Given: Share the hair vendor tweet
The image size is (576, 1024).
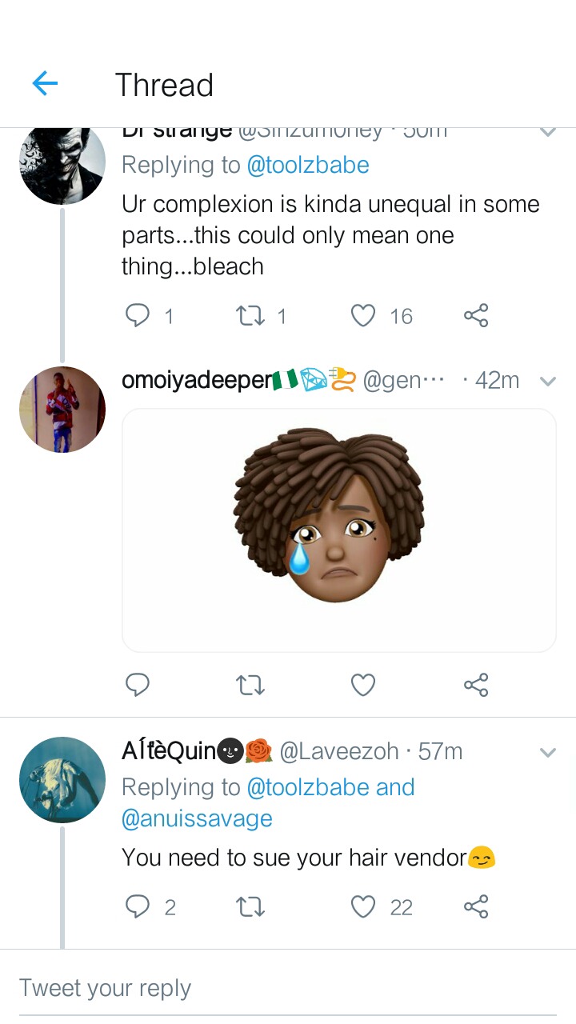Looking at the screenshot, I should click(x=476, y=906).
